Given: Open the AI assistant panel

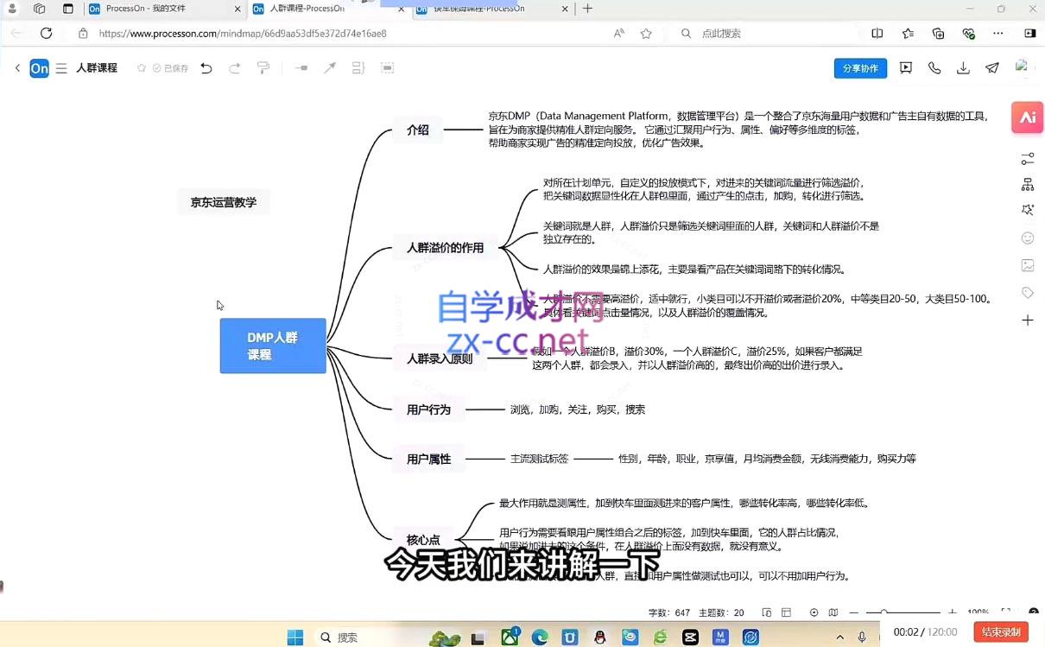Looking at the screenshot, I should point(1028,117).
